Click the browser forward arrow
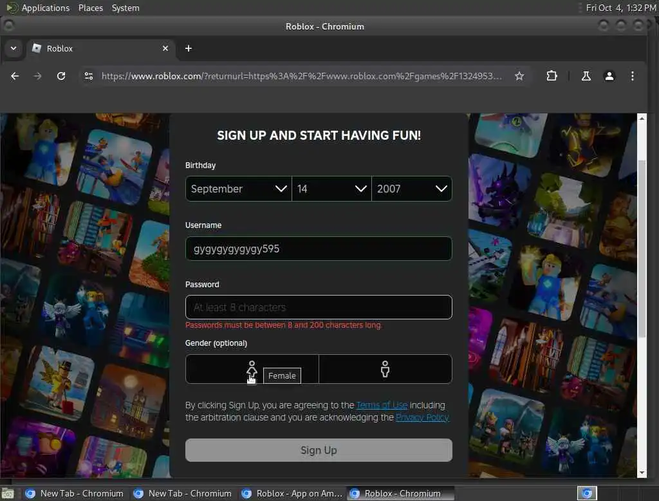This screenshot has height=501, width=659. pyautogui.click(x=37, y=76)
